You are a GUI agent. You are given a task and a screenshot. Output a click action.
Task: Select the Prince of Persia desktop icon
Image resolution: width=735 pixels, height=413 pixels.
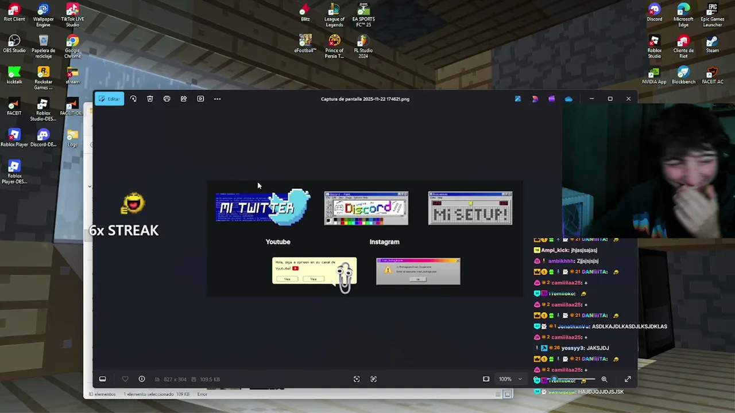(x=334, y=47)
